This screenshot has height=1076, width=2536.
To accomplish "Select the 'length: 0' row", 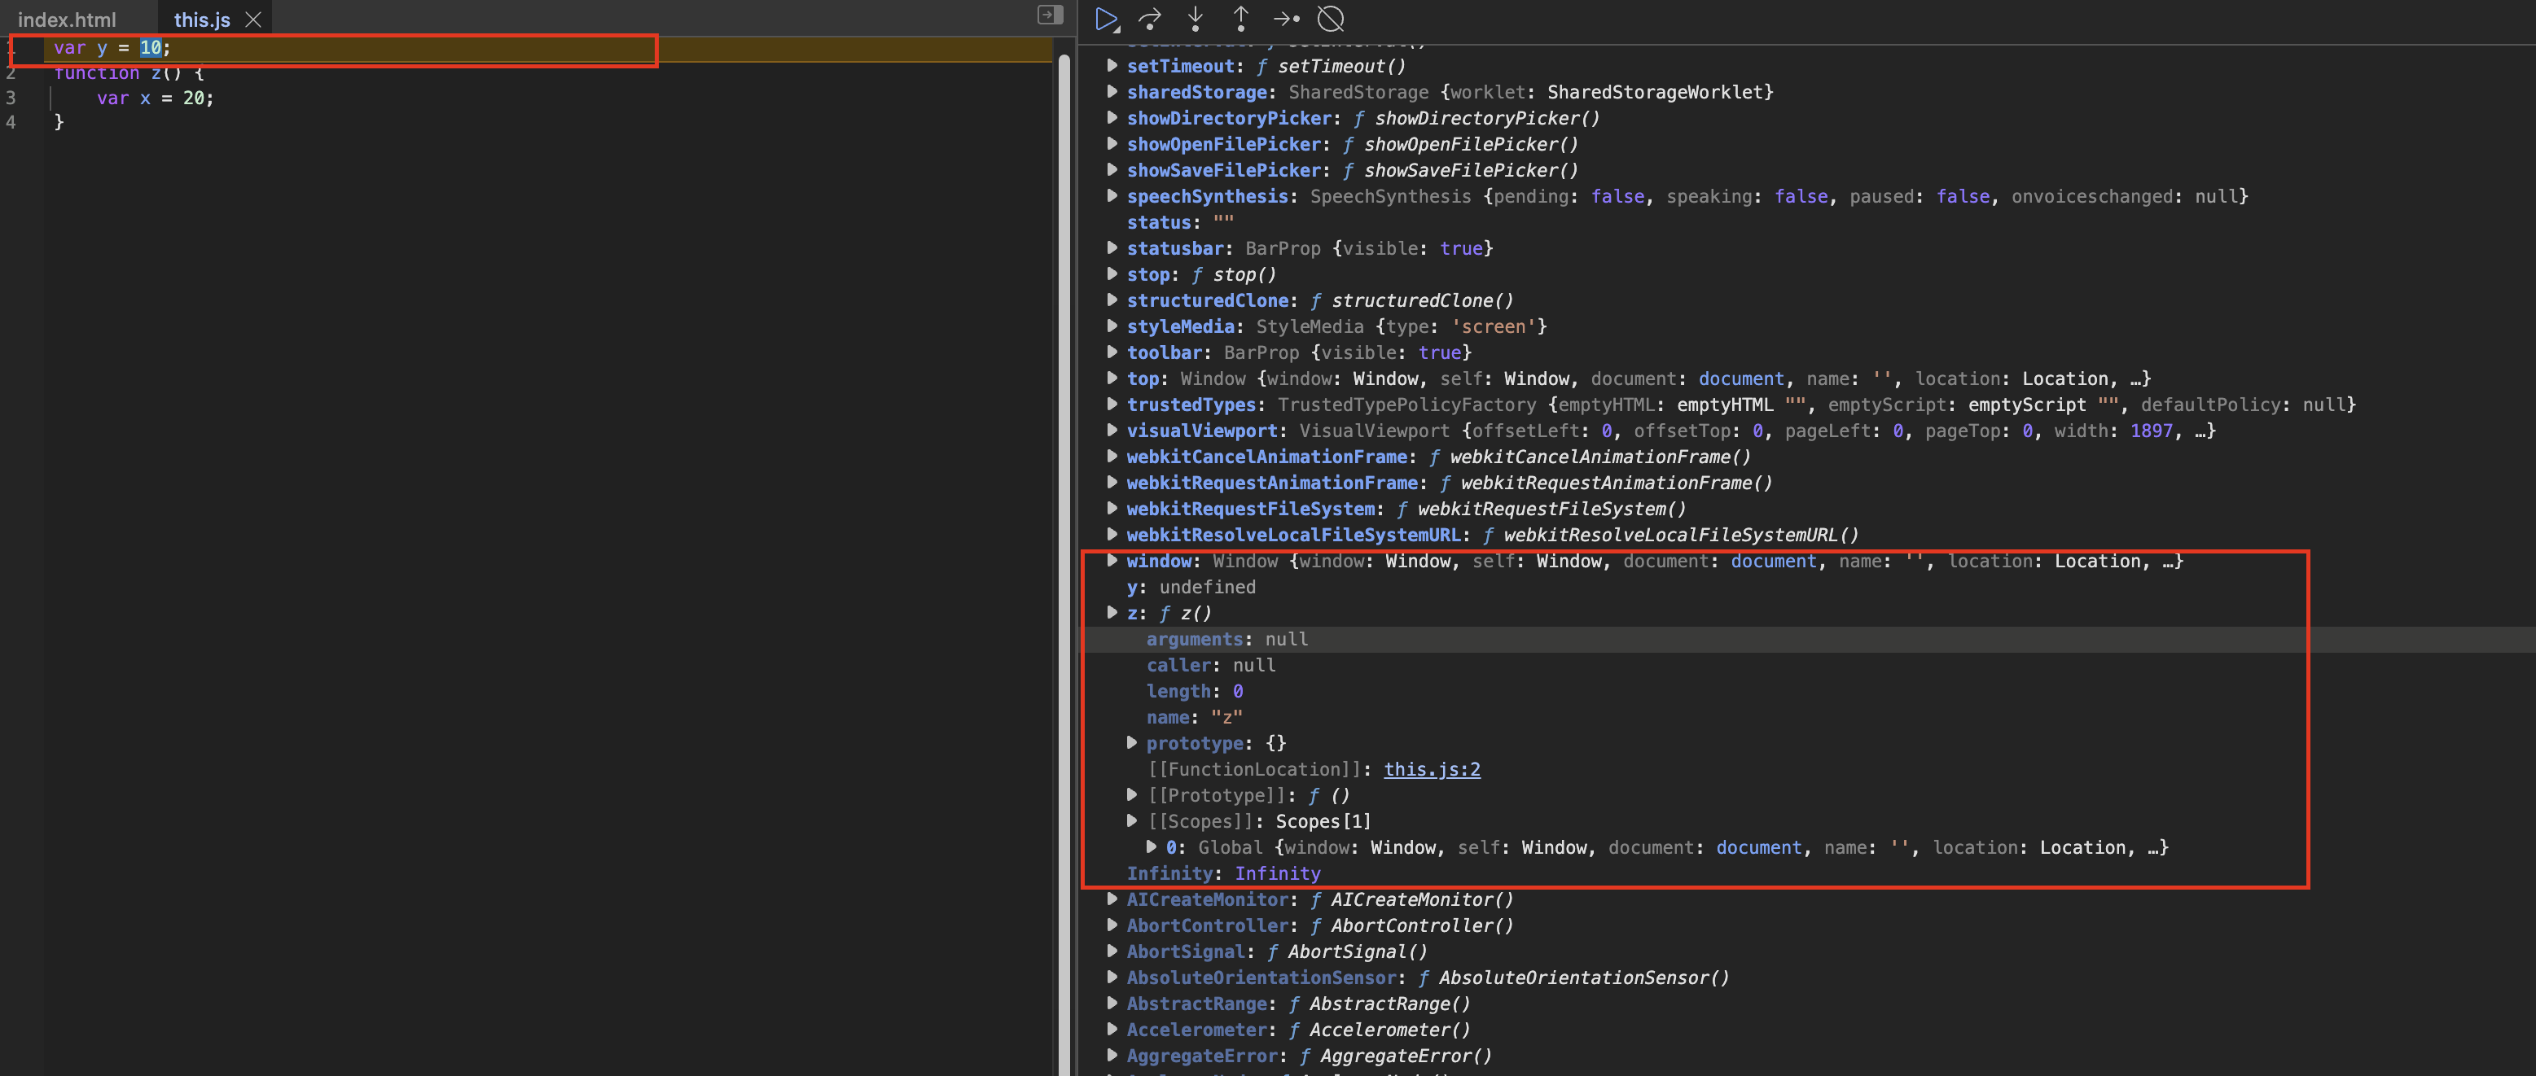I will point(1807,692).
